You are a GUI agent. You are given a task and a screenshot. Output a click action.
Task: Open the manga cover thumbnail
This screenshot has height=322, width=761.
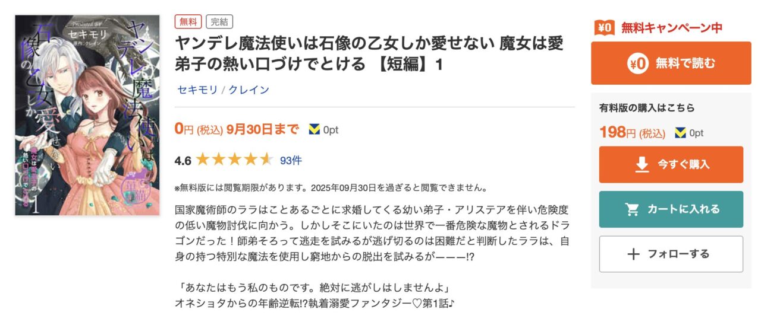point(87,115)
